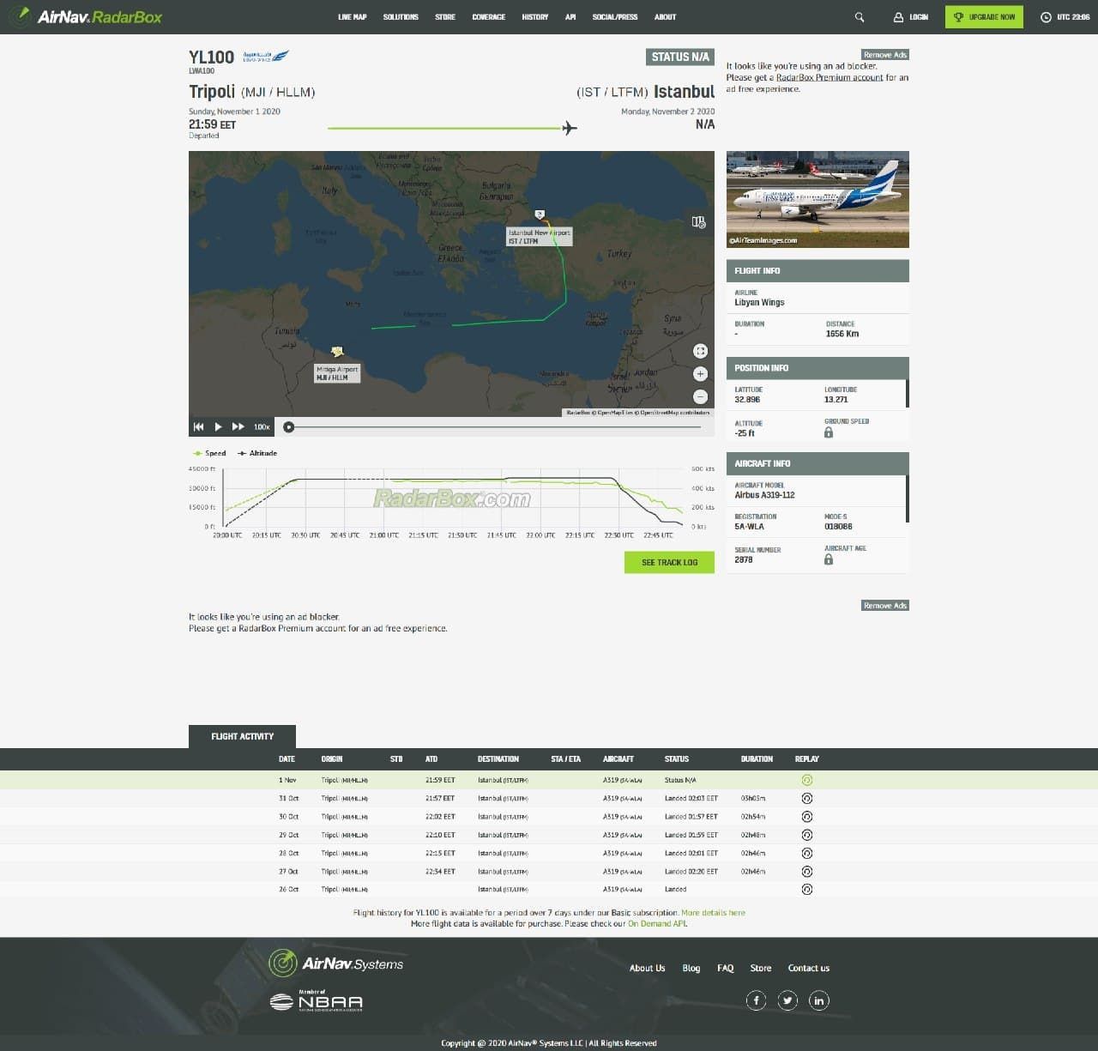Click the Libyan Wings airline logo

point(266,57)
